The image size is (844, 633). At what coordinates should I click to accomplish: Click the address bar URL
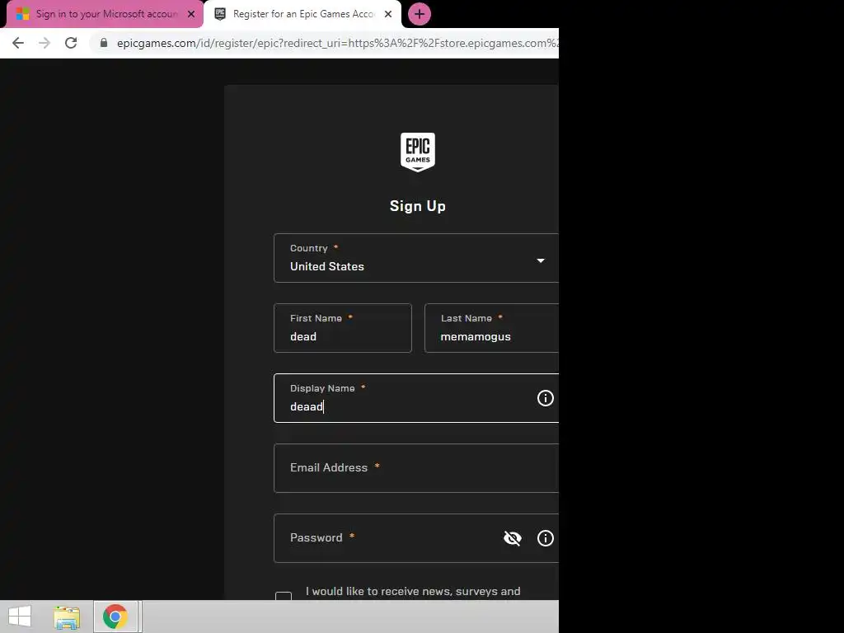[337, 43]
